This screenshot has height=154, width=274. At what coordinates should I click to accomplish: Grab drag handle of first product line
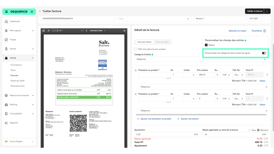click(x=135, y=70)
